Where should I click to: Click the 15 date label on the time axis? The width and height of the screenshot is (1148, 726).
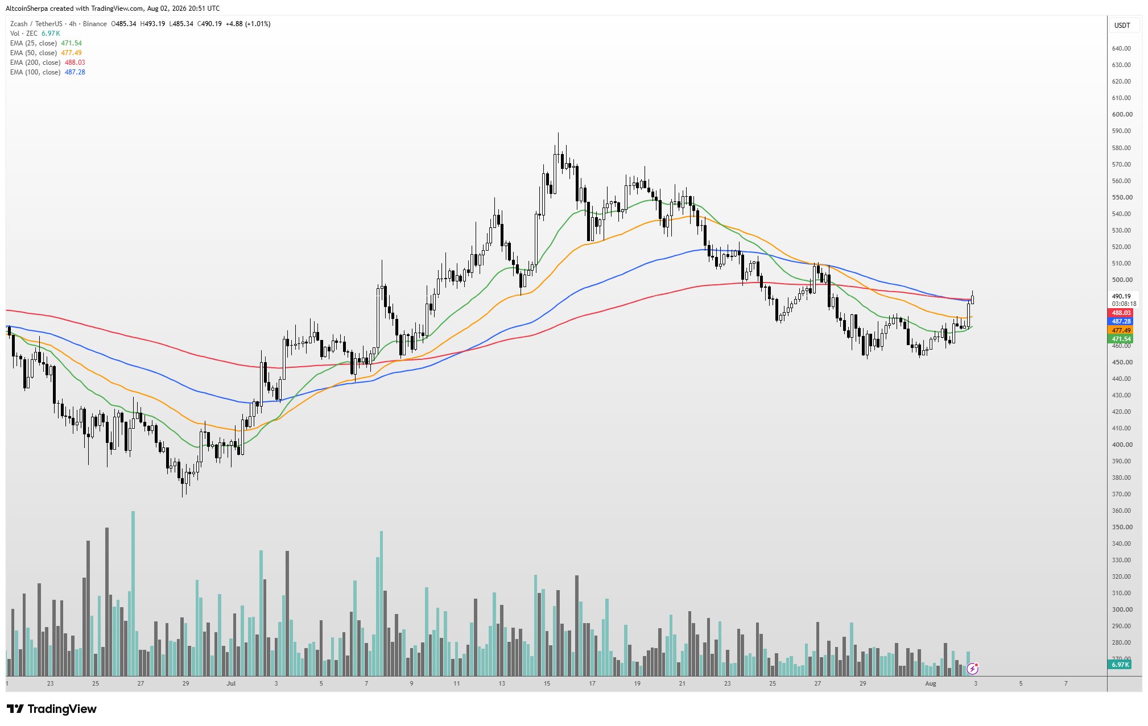(547, 683)
